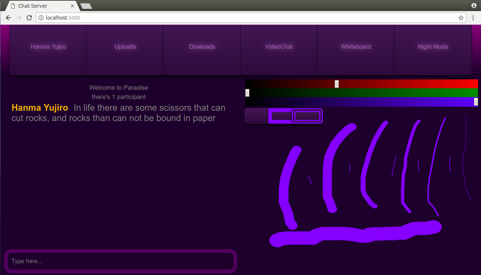Open a new browser tab

tap(86, 6)
